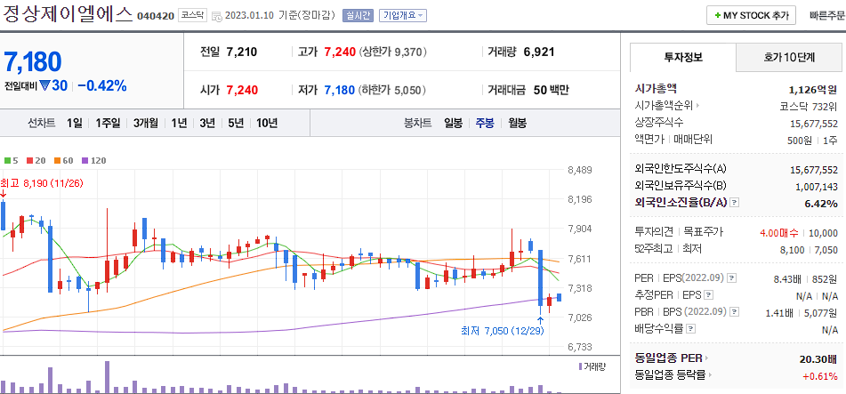
Task: Click the 상한가 9,370 text
Action: tap(393, 52)
